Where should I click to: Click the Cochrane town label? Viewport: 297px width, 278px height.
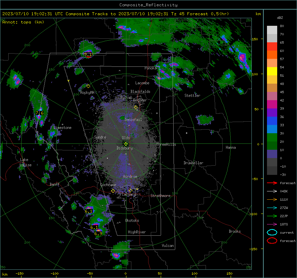(108, 185)
